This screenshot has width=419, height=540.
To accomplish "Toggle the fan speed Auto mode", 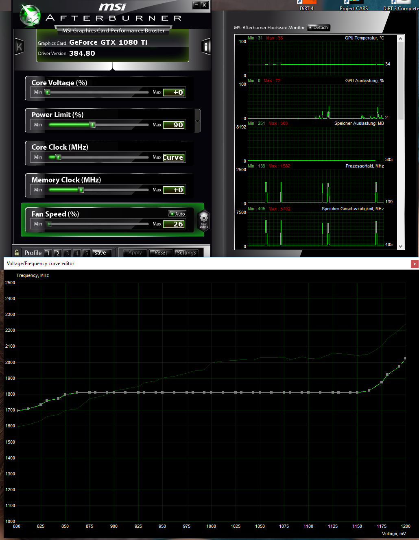I will pos(177,214).
